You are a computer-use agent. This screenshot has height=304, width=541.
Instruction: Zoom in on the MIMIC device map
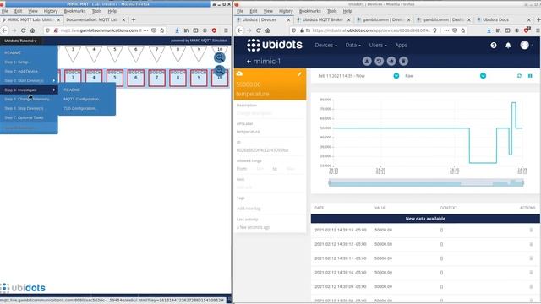point(220,57)
